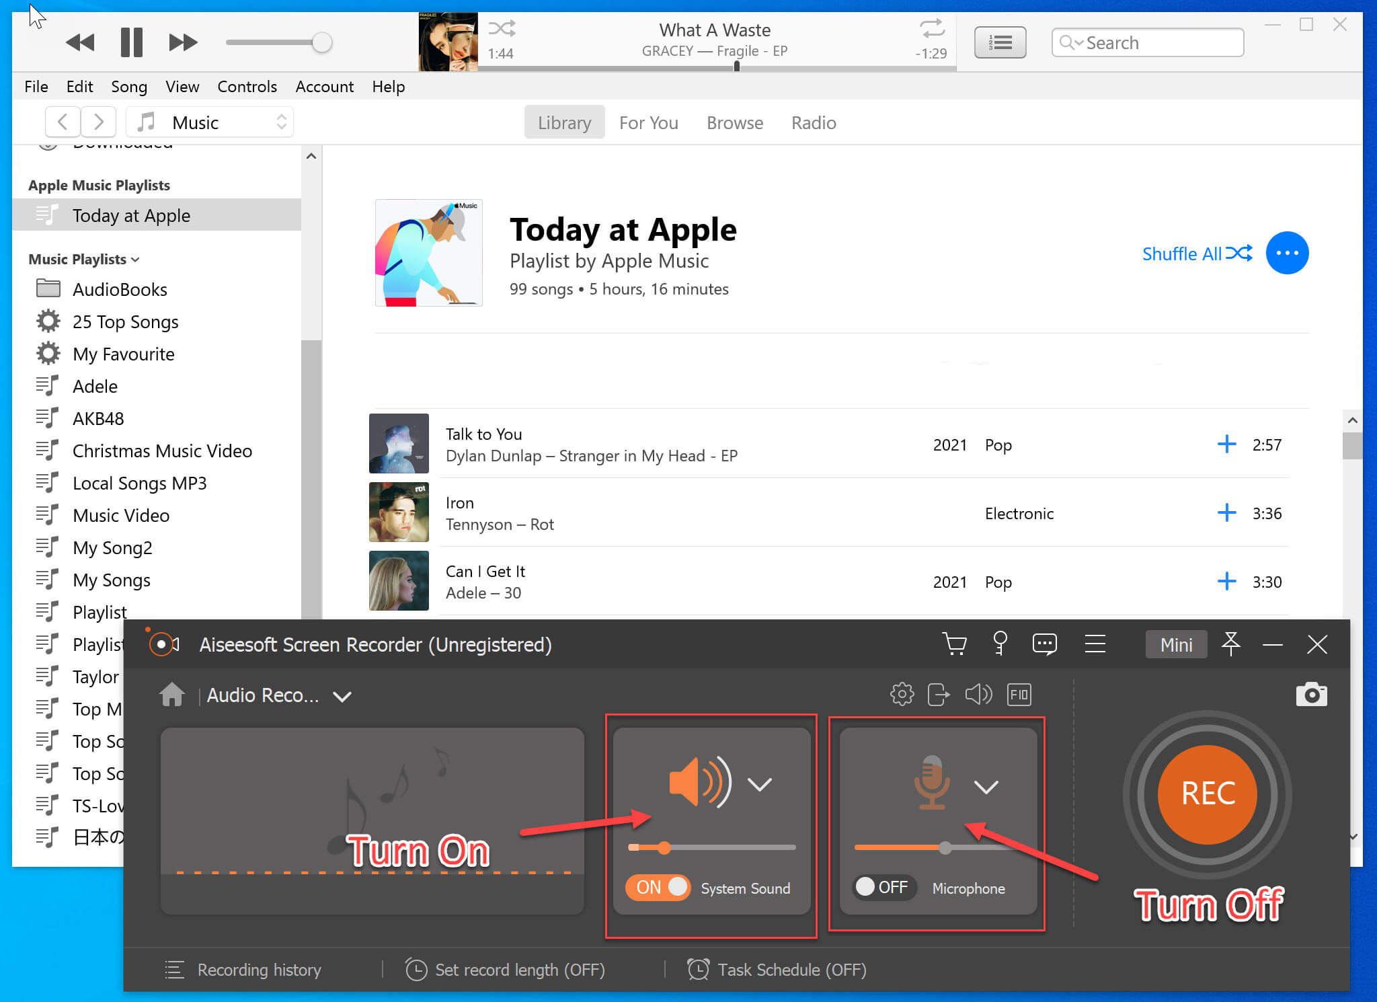Viewport: 1377px width, 1002px height.
Task: Open the Edit menu
Action: [x=79, y=86]
